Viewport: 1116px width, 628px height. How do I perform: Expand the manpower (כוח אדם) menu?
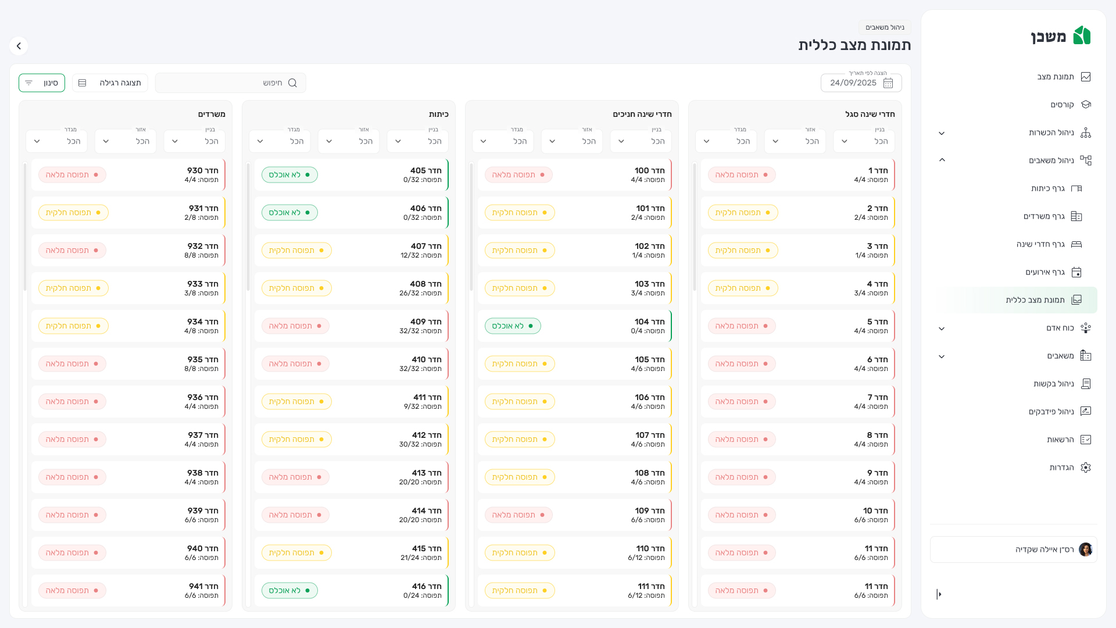(x=942, y=329)
